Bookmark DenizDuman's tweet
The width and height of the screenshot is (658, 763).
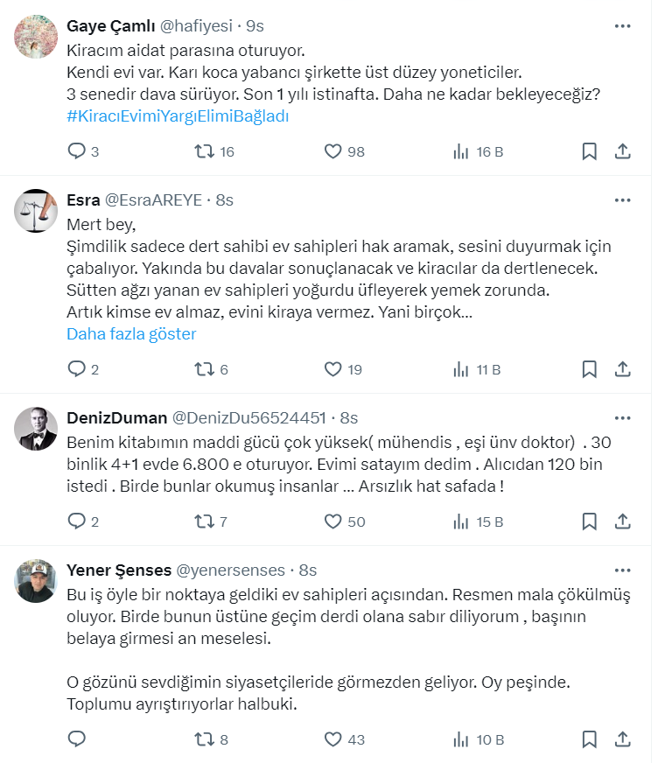tap(590, 521)
